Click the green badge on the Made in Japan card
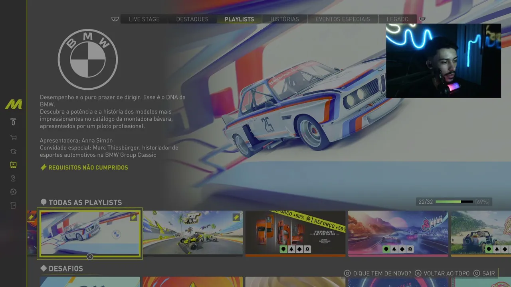The image size is (511, 287). pos(386,249)
